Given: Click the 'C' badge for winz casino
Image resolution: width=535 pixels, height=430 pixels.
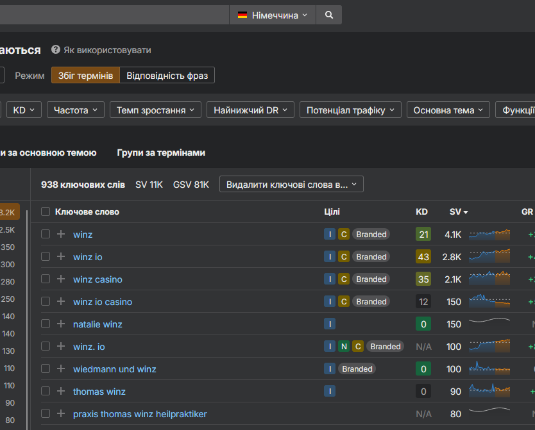Looking at the screenshot, I should click(344, 279).
